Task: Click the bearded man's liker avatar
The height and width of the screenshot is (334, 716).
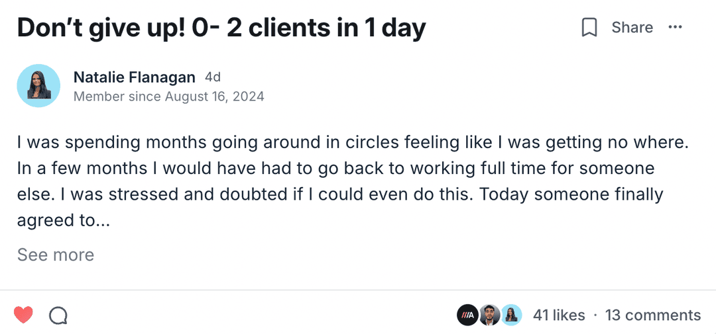Action: (489, 315)
